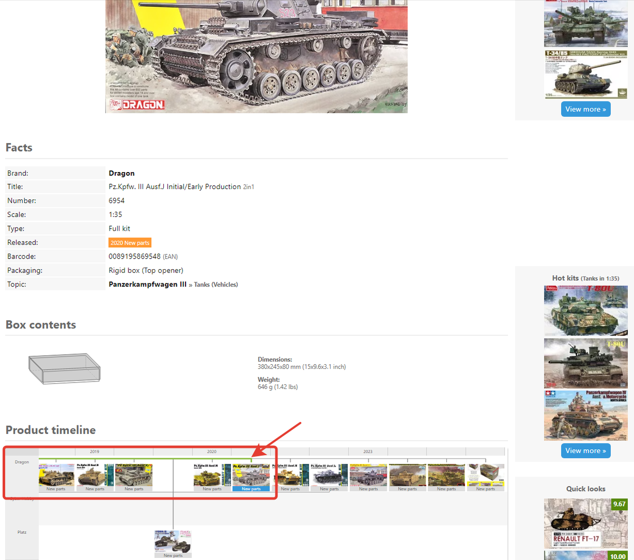Select the kit number "6954"

point(117,201)
